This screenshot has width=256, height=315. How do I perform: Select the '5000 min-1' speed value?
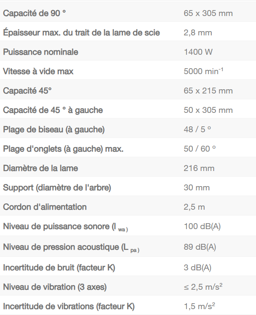[x=203, y=71]
